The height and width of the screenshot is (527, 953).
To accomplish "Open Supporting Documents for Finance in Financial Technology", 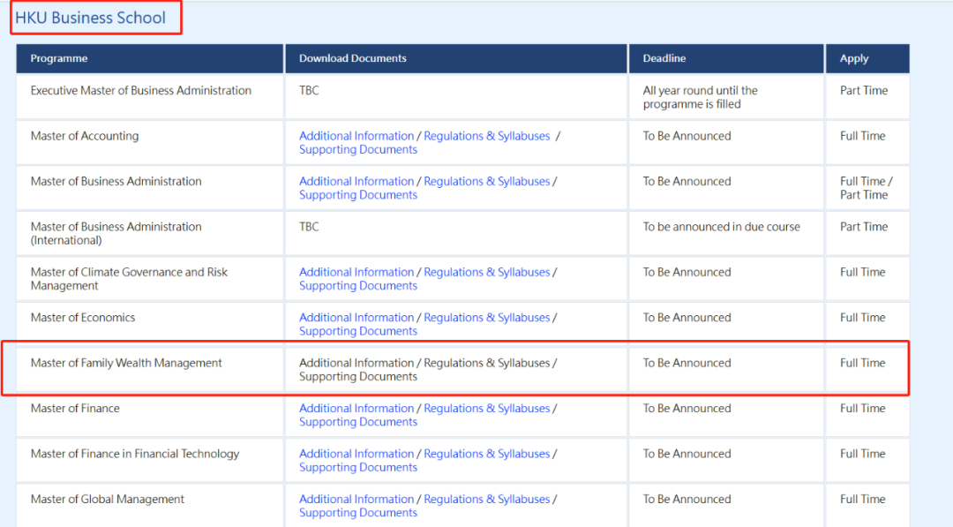I will (358, 468).
